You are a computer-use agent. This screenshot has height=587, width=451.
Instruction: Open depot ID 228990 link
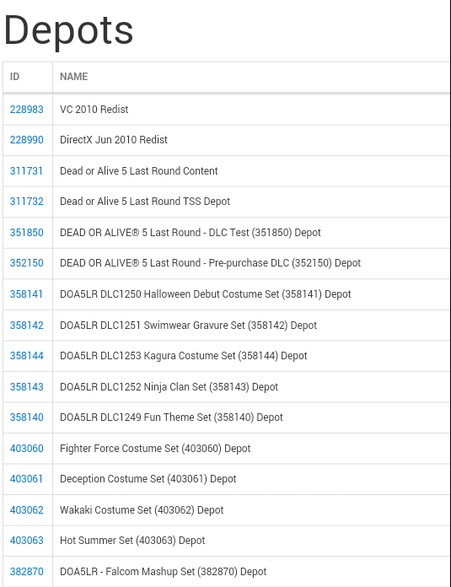[27, 140]
